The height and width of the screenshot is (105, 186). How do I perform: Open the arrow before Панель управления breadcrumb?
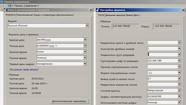(13, 6)
